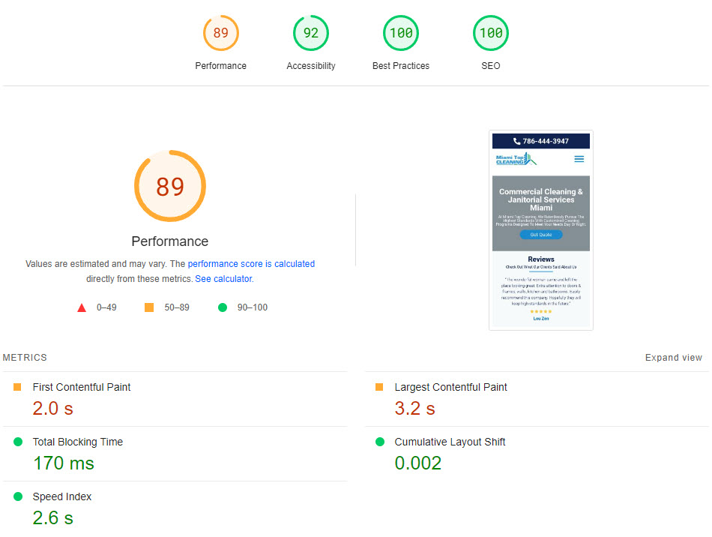Click the Get Quote button in the thumbnail
This screenshot has height=537, width=712.
pos(541,235)
